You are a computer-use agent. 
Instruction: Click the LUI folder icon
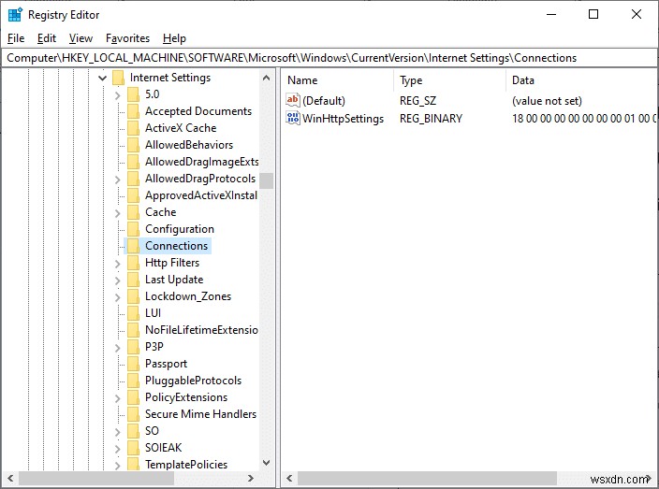tap(134, 313)
